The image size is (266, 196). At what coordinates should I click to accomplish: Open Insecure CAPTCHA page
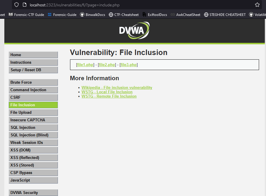(x=33, y=120)
